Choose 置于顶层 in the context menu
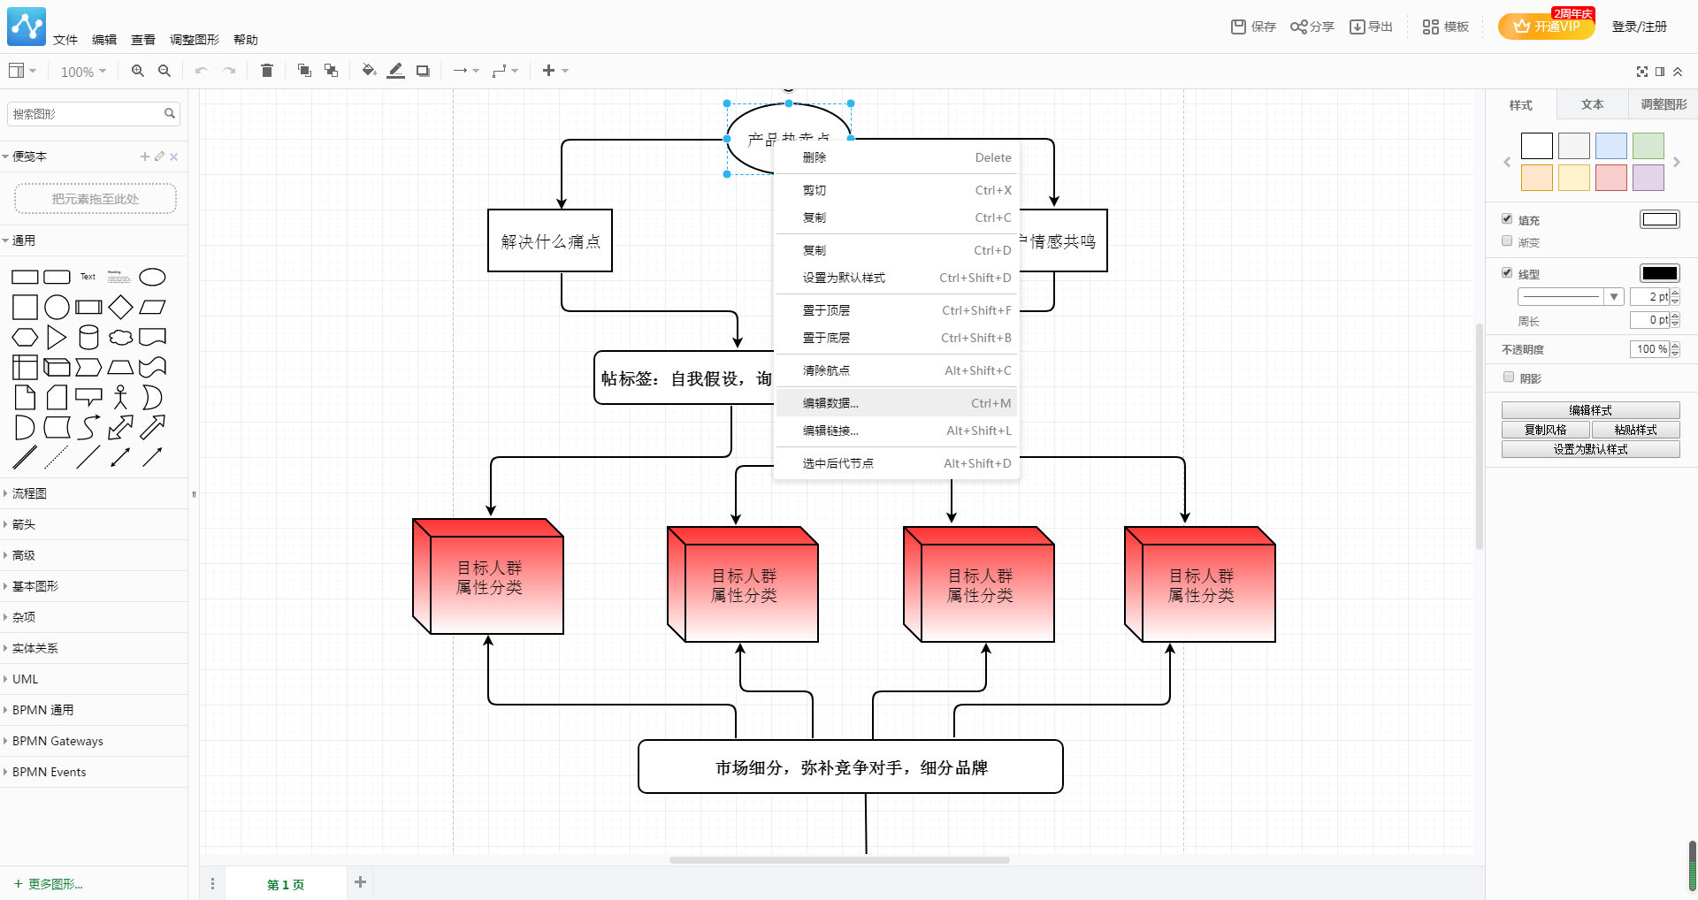This screenshot has height=900, width=1698. [897, 310]
